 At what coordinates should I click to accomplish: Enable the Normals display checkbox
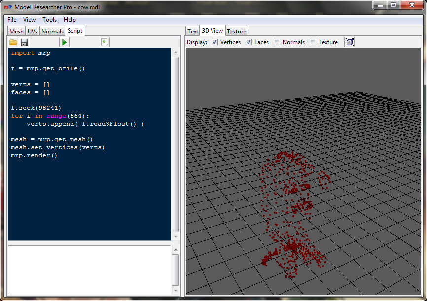pyautogui.click(x=277, y=42)
